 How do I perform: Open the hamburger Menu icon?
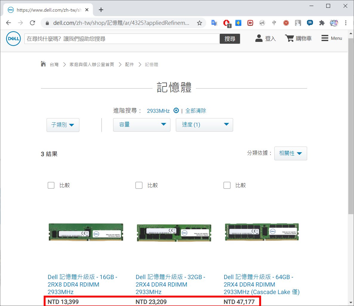point(325,38)
